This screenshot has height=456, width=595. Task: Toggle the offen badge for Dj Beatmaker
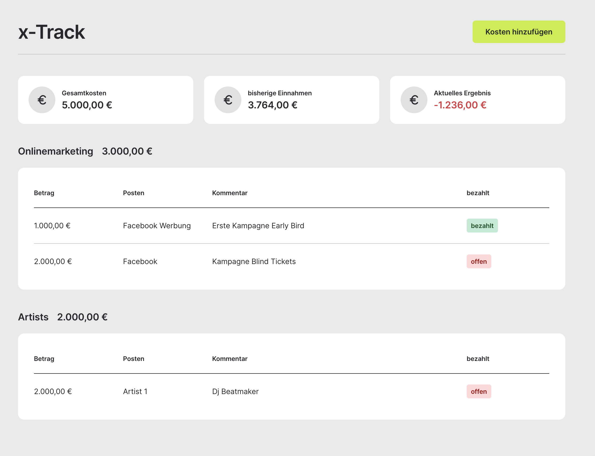tap(479, 391)
